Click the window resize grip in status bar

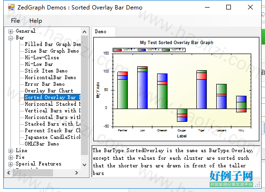point(257,185)
